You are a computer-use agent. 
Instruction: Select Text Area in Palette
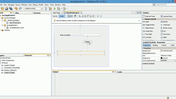pyautogui.click(x=165, y=34)
